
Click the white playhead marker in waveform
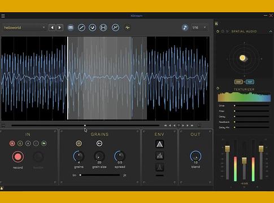click(x=68, y=78)
